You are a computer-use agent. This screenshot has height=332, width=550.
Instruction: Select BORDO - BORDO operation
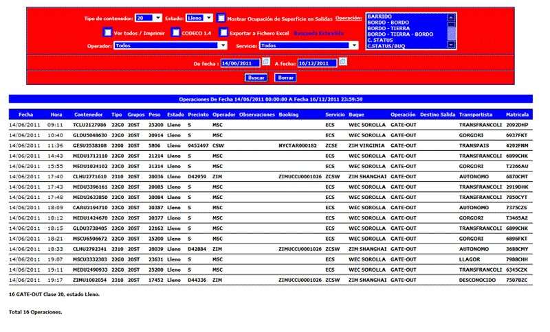(388, 23)
